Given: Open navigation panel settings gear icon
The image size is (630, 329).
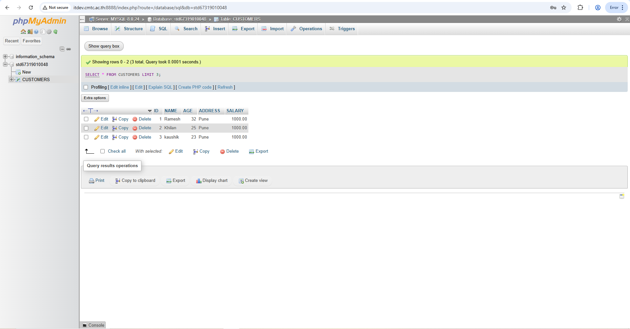Looking at the screenshot, I should pyautogui.click(x=49, y=32).
